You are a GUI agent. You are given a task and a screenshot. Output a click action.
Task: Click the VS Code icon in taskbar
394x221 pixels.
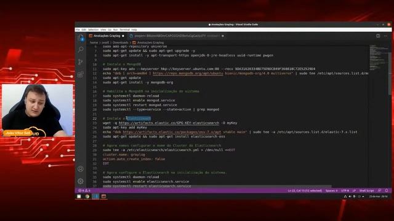(x=95, y=196)
